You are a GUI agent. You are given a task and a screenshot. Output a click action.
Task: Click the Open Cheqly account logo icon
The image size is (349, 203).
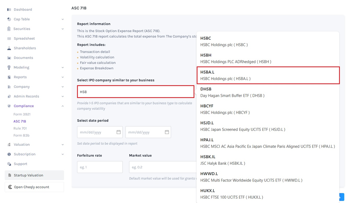pos(10,187)
